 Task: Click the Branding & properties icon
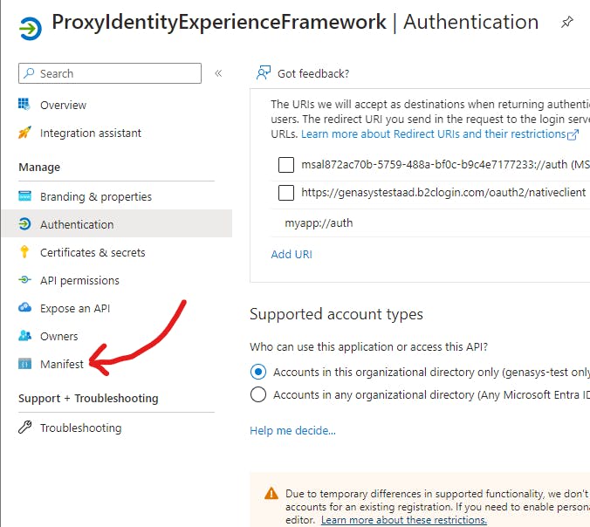click(24, 196)
